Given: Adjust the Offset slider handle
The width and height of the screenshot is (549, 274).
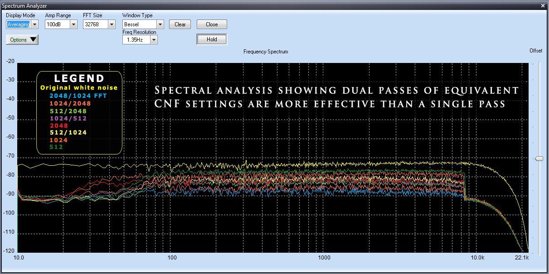Looking at the screenshot, I should pyautogui.click(x=539, y=159).
